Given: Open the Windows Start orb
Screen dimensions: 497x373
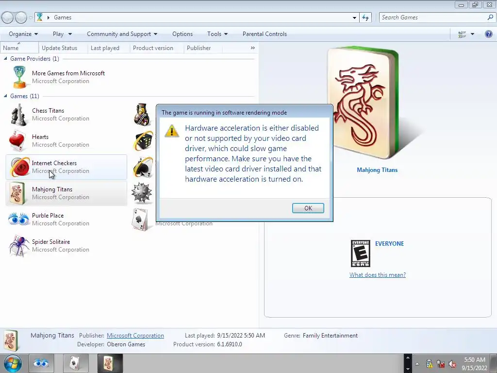Looking at the screenshot, I should (x=13, y=363).
